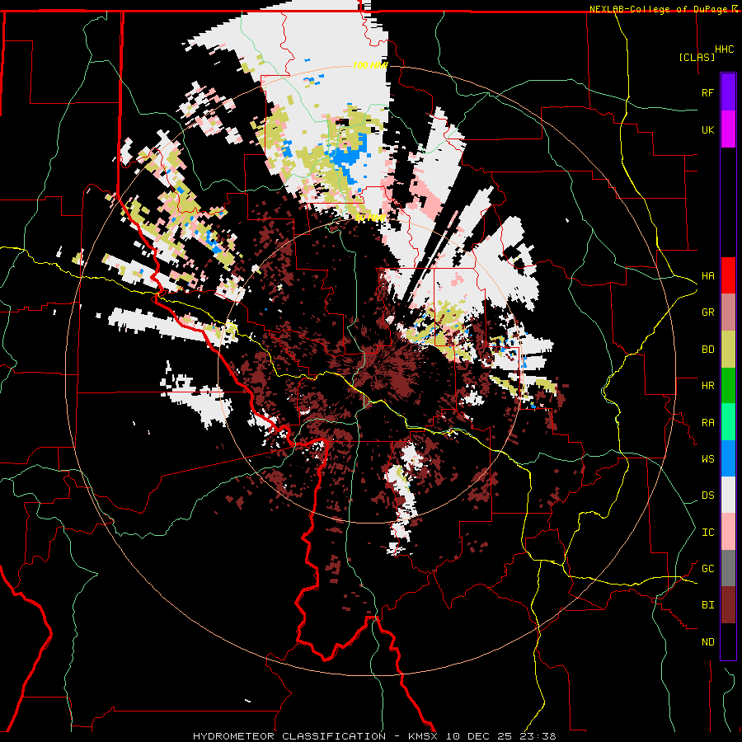The height and width of the screenshot is (742, 742).
Task: Pick the mint green RA legend swatch
Action: tap(728, 422)
